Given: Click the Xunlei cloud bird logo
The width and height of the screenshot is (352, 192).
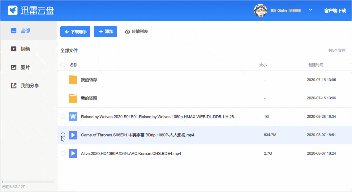Looking at the screenshot, I should pyautogui.click(x=13, y=11).
